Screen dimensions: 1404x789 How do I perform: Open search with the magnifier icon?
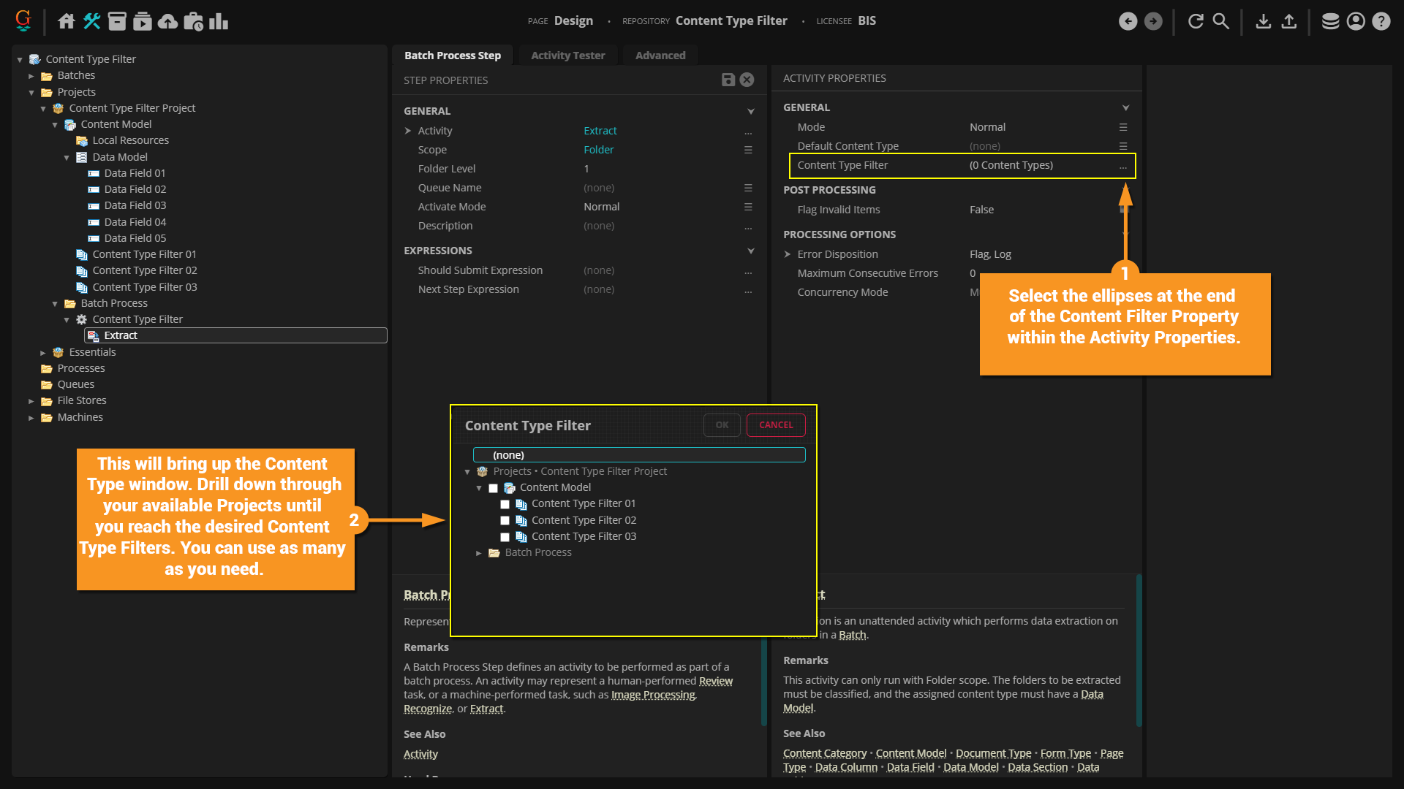coord(1221,21)
